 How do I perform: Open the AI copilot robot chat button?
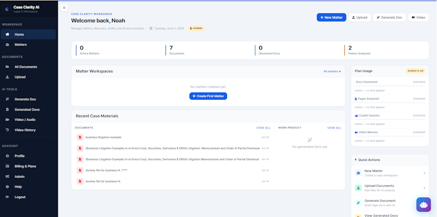(424, 204)
